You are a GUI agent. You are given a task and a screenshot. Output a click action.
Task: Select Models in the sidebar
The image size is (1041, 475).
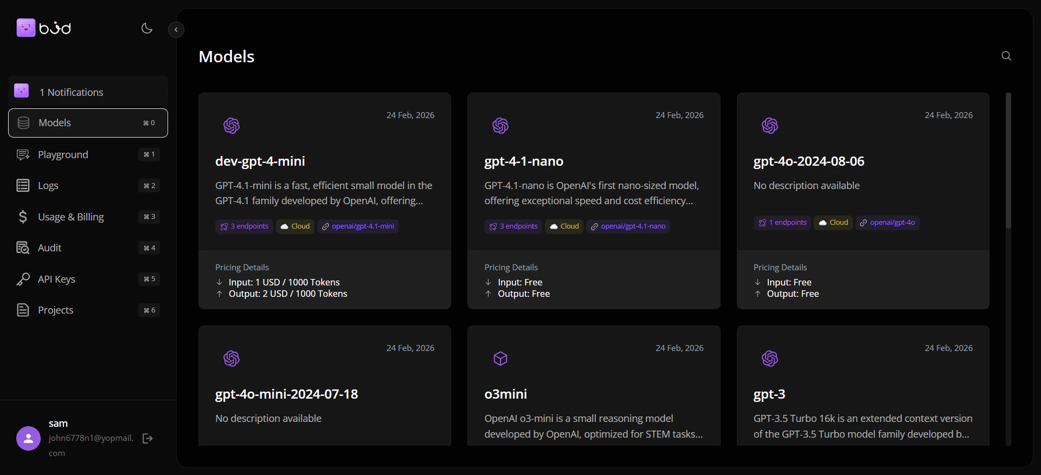pos(88,123)
